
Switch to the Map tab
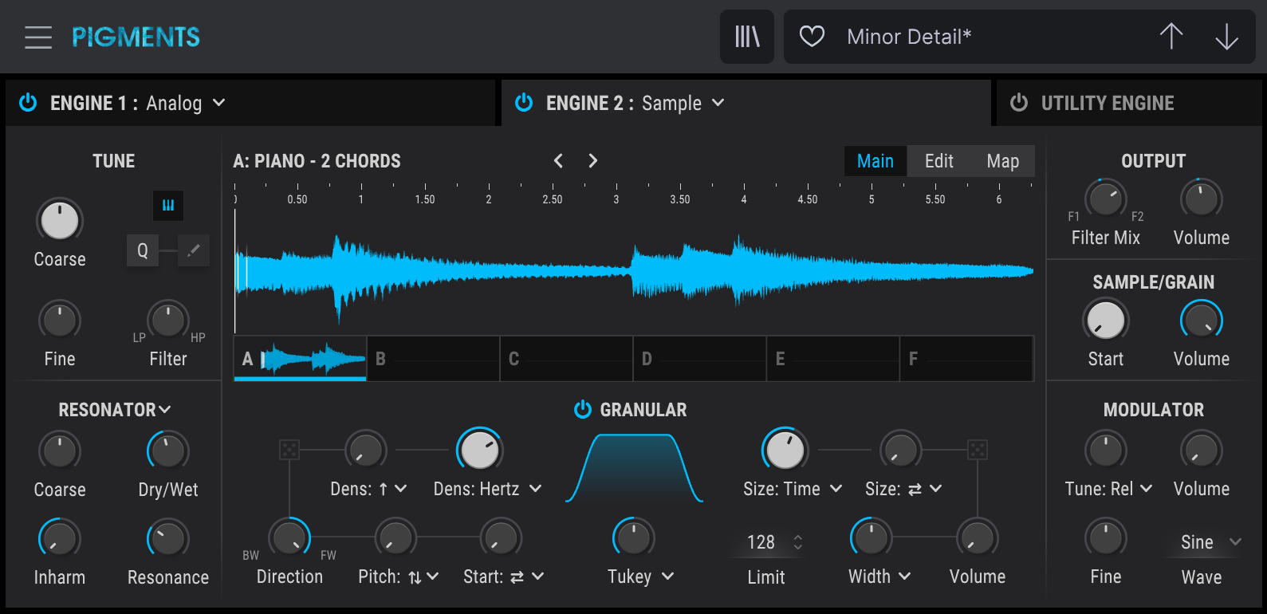coord(1002,161)
